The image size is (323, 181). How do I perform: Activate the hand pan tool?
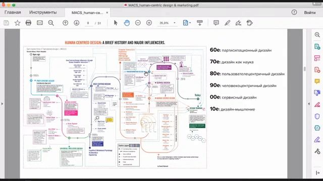point(127,23)
